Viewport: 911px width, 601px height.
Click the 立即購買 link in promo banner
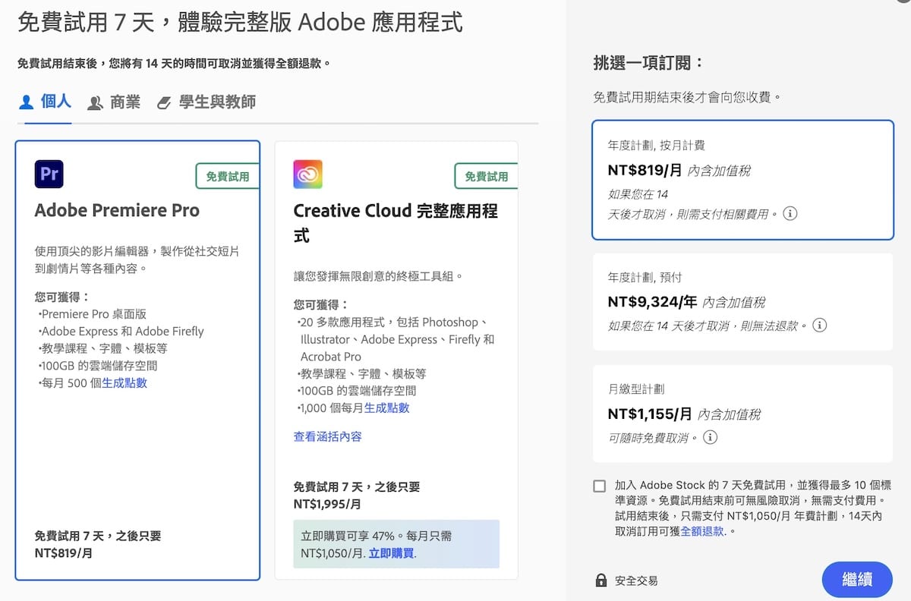pyautogui.click(x=391, y=553)
